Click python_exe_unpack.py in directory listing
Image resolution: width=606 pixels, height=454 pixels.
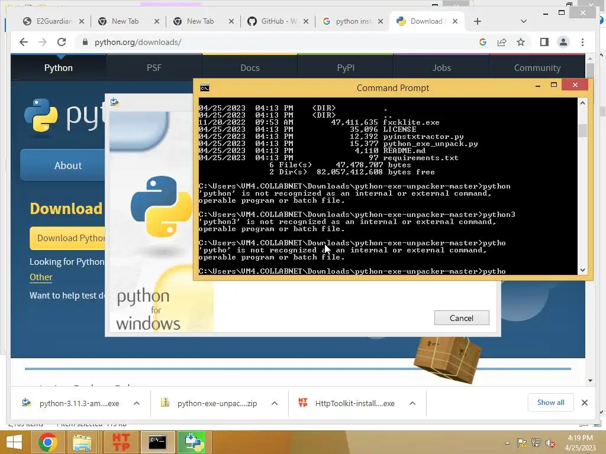click(430, 144)
